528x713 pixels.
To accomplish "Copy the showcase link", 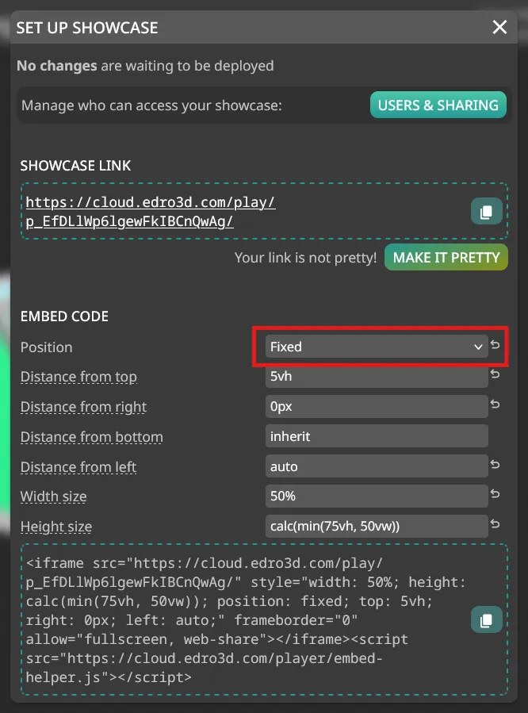I will pyautogui.click(x=486, y=212).
